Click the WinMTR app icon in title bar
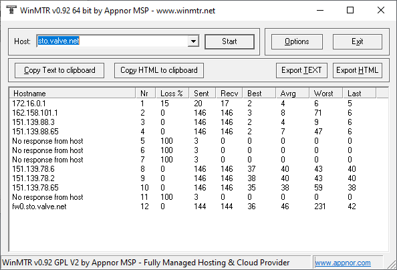The width and height of the screenshot is (397, 270). click(x=11, y=10)
